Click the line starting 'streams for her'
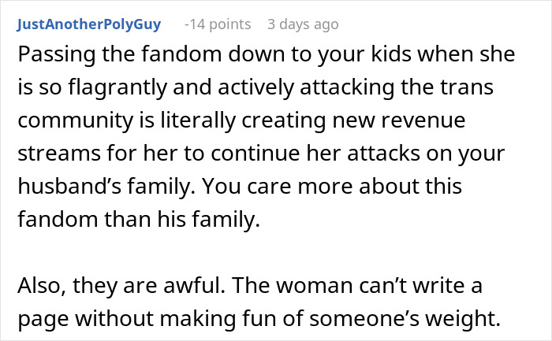Image resolution: width=552 pixels, height=341 pixels. 261,154
